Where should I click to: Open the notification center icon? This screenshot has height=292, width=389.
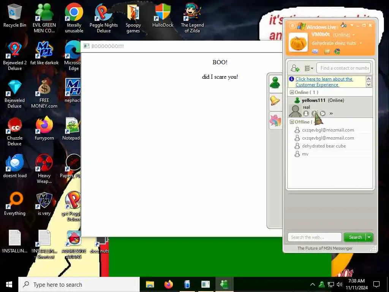point(376,284)
